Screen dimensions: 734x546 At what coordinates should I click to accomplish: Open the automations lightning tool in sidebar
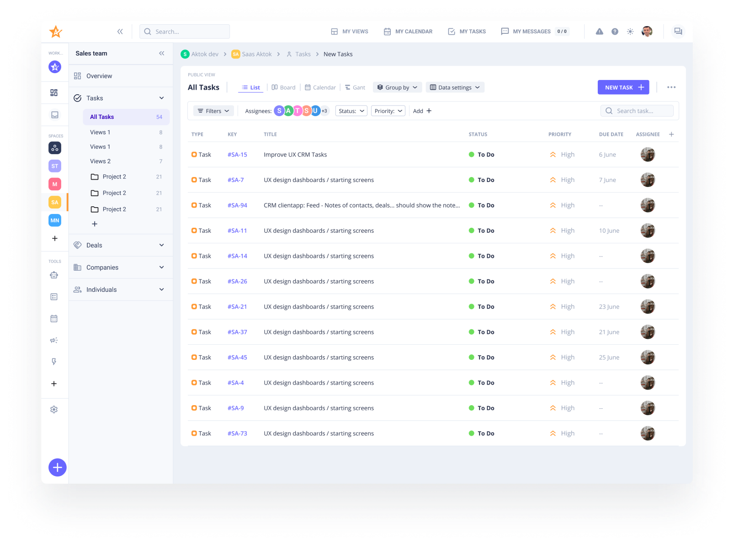[54, 361]
